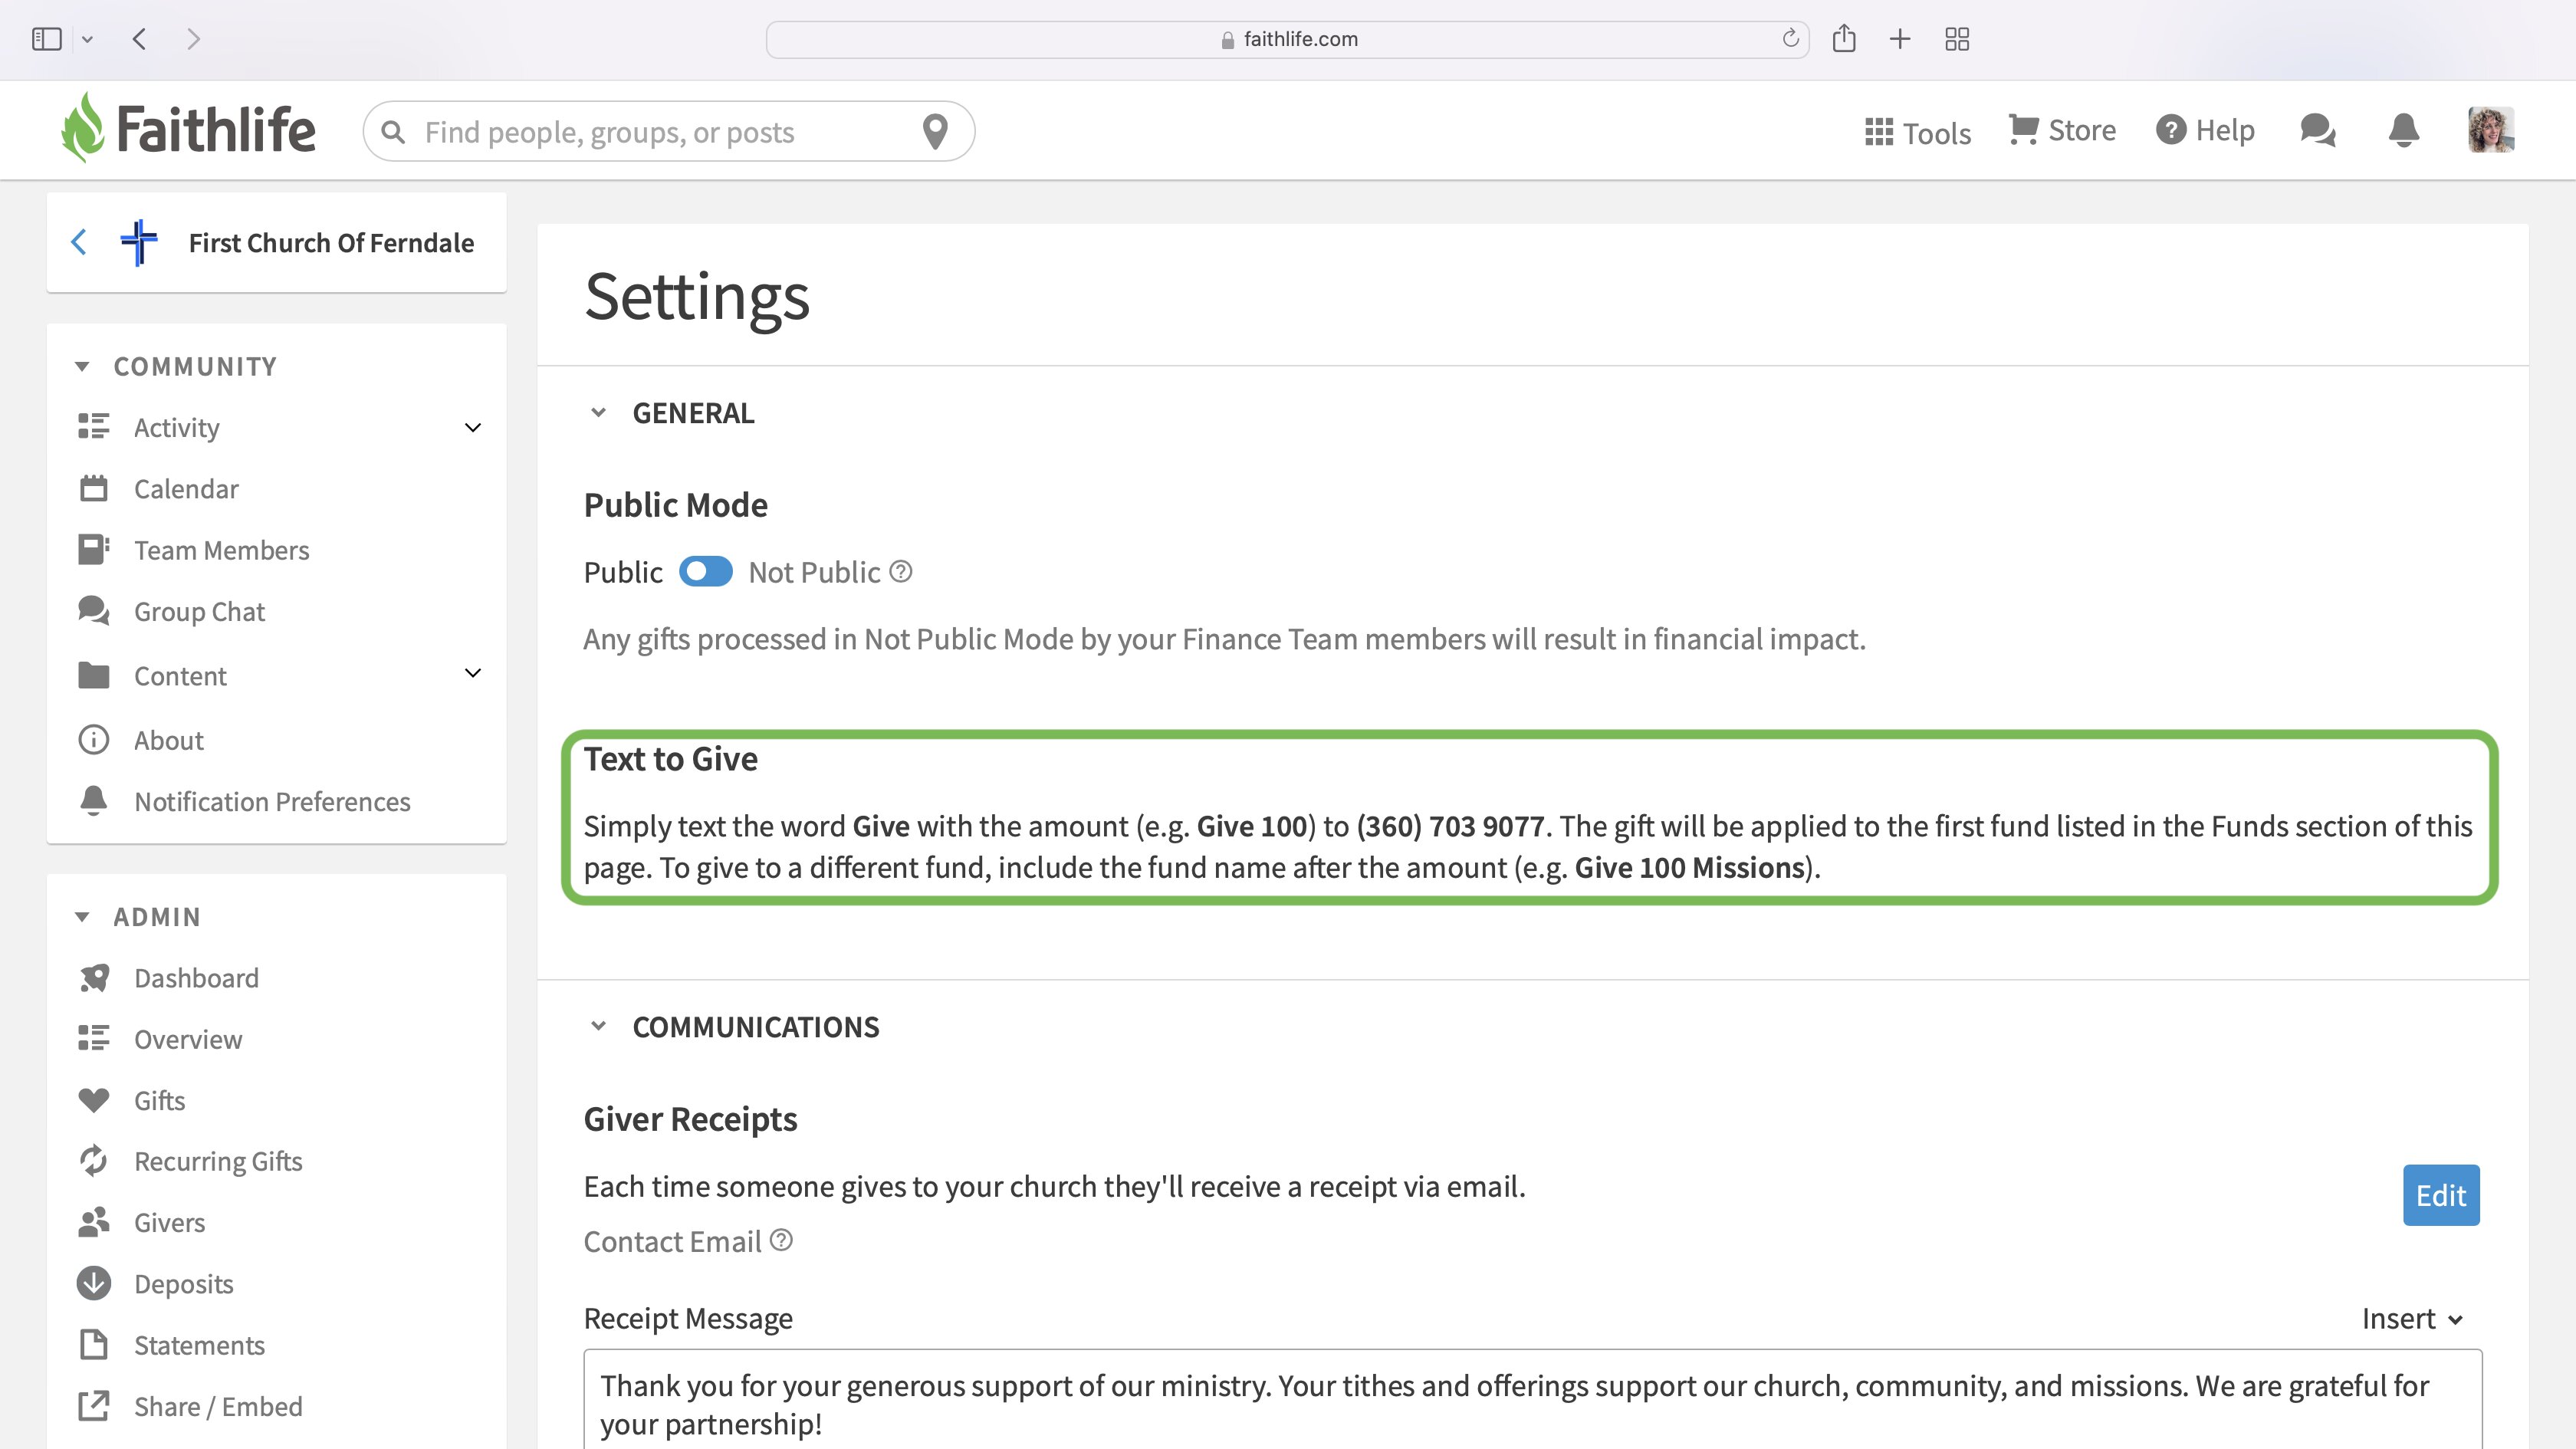Image resolution: width=2576 pixels, height=1449 pixels.
Task: Open the Insert dropdown for Receipt Message
Action: coord(2411,1318)
